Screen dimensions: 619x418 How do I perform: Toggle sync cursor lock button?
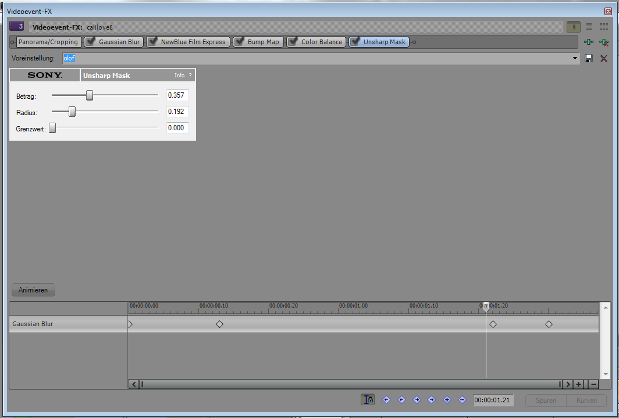368,399
